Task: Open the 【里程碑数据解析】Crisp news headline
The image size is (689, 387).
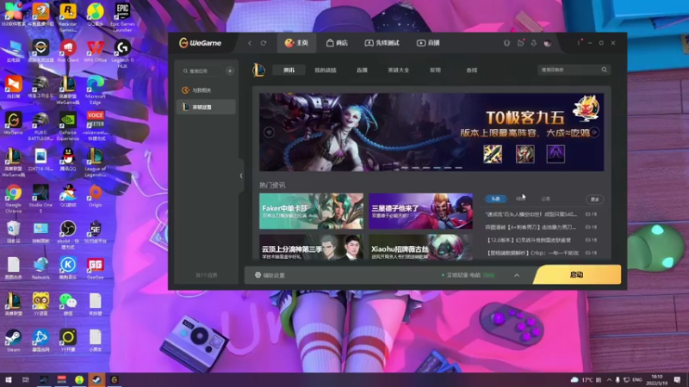Action: click(x=532, y=253)
